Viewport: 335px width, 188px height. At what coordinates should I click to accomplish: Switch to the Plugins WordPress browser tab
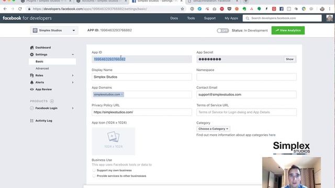(x=46, y=1)
